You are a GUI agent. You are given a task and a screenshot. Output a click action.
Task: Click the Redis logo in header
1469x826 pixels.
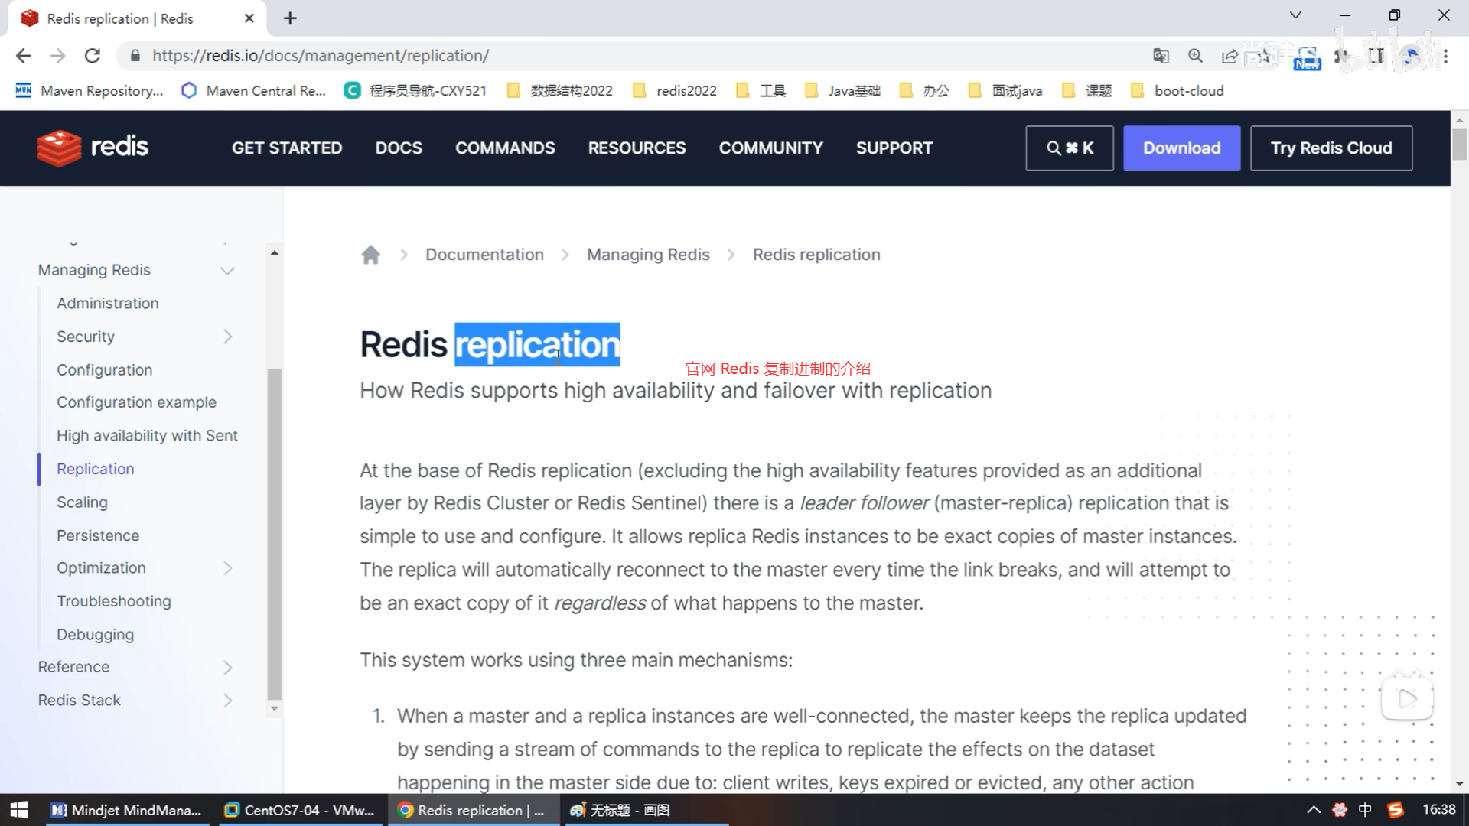tap(93, 148)
